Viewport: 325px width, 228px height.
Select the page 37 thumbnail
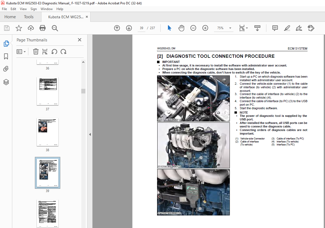(x=47, y=91)
